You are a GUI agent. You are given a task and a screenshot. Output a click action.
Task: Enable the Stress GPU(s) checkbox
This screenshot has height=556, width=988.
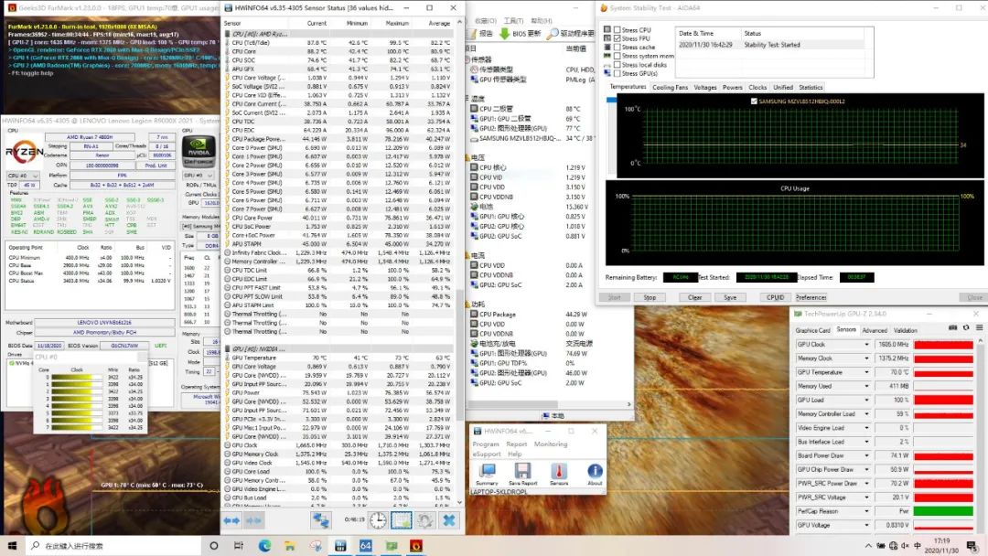pos(617,73)
